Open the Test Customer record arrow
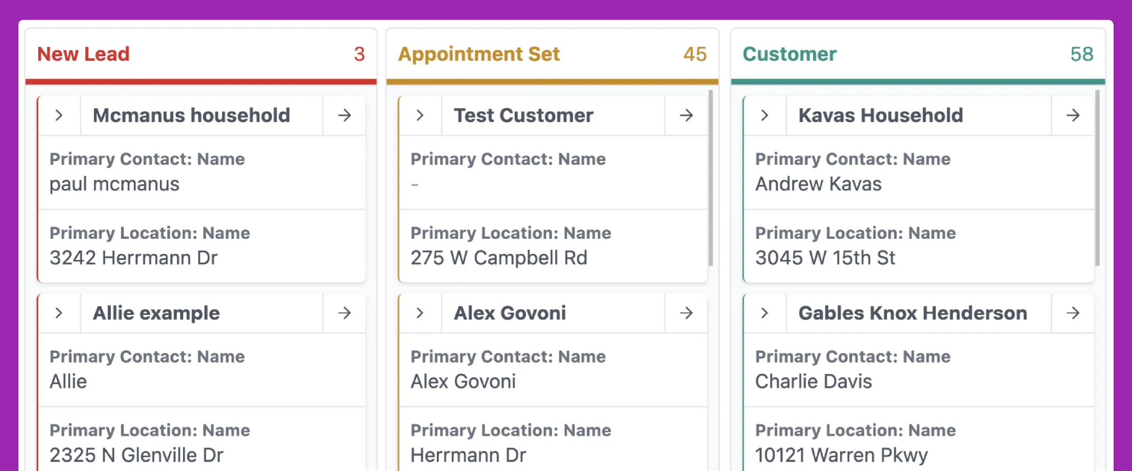 686,115
